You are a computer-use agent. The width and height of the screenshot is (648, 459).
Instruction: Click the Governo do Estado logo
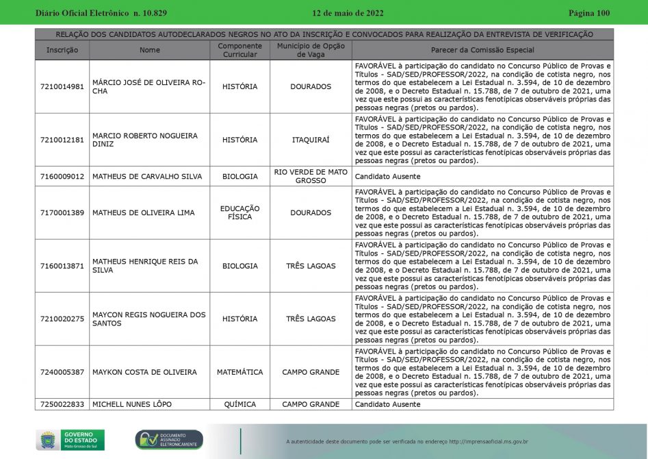[70, 439]
